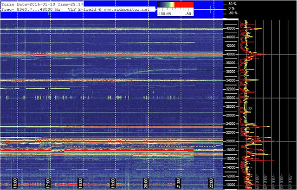Click the 14000 frequency label

tap(231, 167)
